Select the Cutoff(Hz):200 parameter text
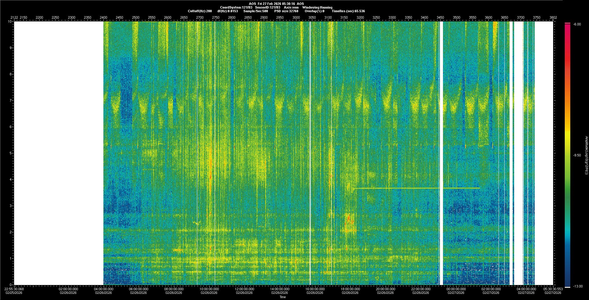589x300 pixels. (x=200, y=11)
